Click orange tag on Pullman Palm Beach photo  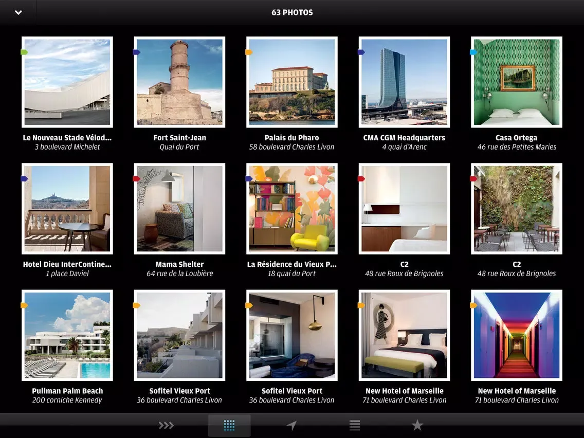coord(24,305)
